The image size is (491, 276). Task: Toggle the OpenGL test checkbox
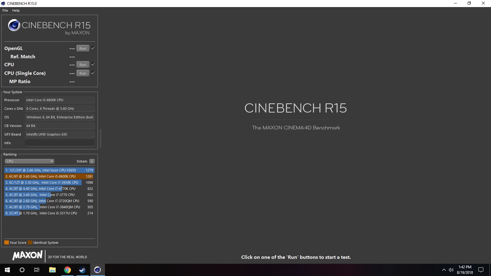93,48
